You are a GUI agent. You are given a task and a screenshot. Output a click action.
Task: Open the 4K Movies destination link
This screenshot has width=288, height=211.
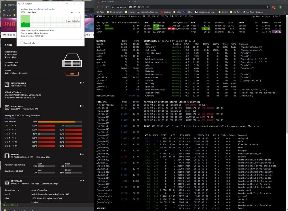pos(50,9)
